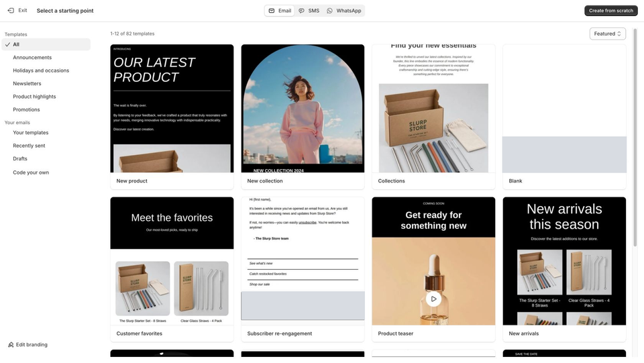Click the 'Customer favorites' template label
644x363 pixels.
click(x=140, y=333)
